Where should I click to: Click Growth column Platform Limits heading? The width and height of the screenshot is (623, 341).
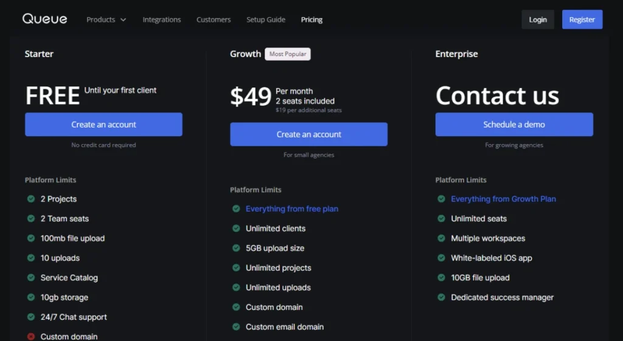coord(256,190)
